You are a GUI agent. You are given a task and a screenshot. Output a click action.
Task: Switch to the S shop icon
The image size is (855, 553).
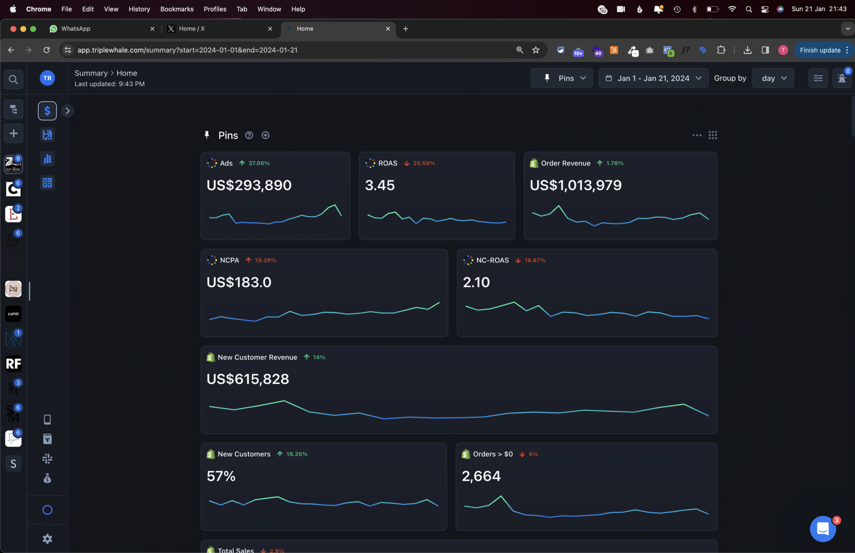point(13,464)
